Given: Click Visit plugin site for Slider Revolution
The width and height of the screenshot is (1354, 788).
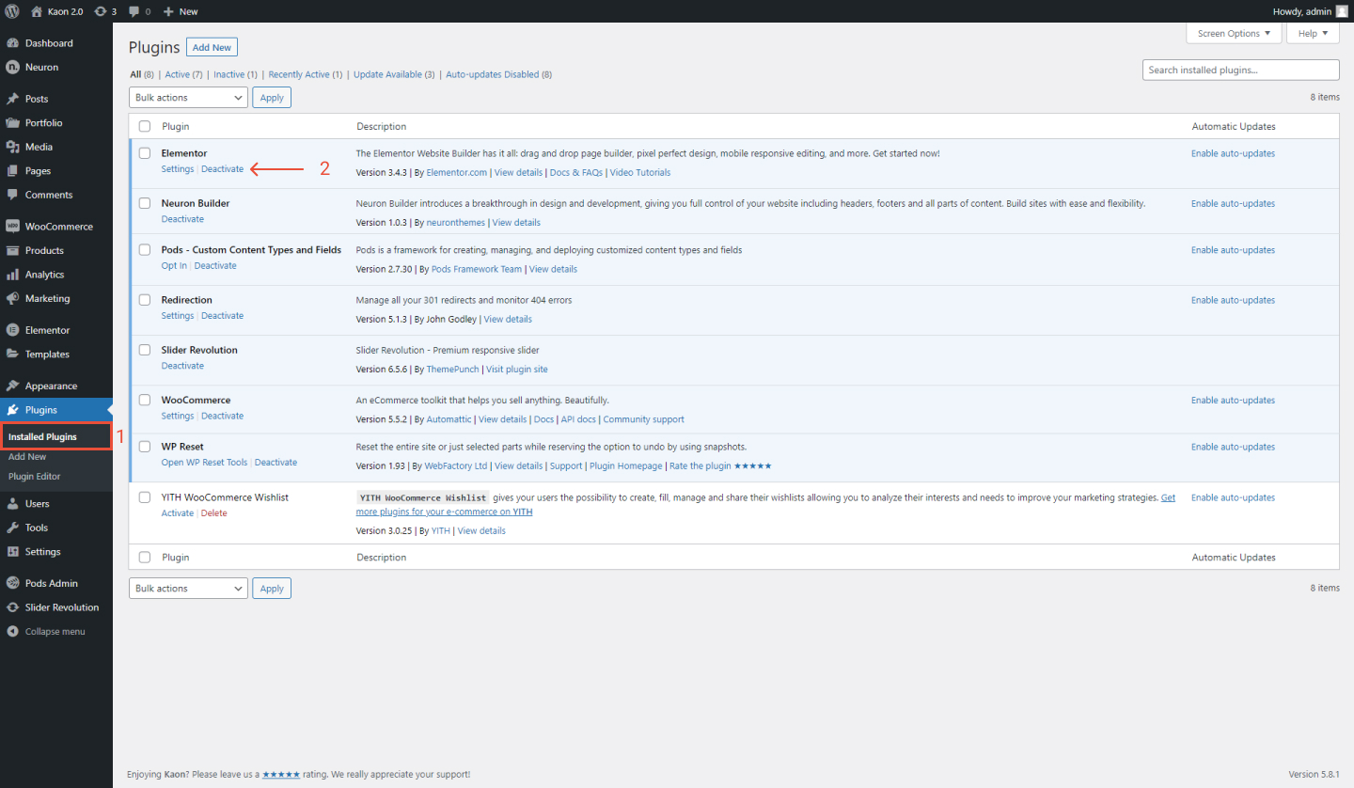Looking at the screenshot, I should coord(516,370).
